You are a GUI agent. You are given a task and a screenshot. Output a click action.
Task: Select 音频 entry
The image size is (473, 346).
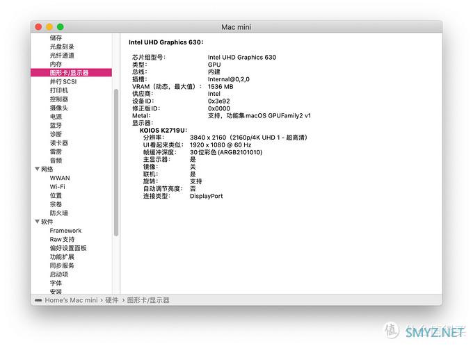[x=56, y=160]
